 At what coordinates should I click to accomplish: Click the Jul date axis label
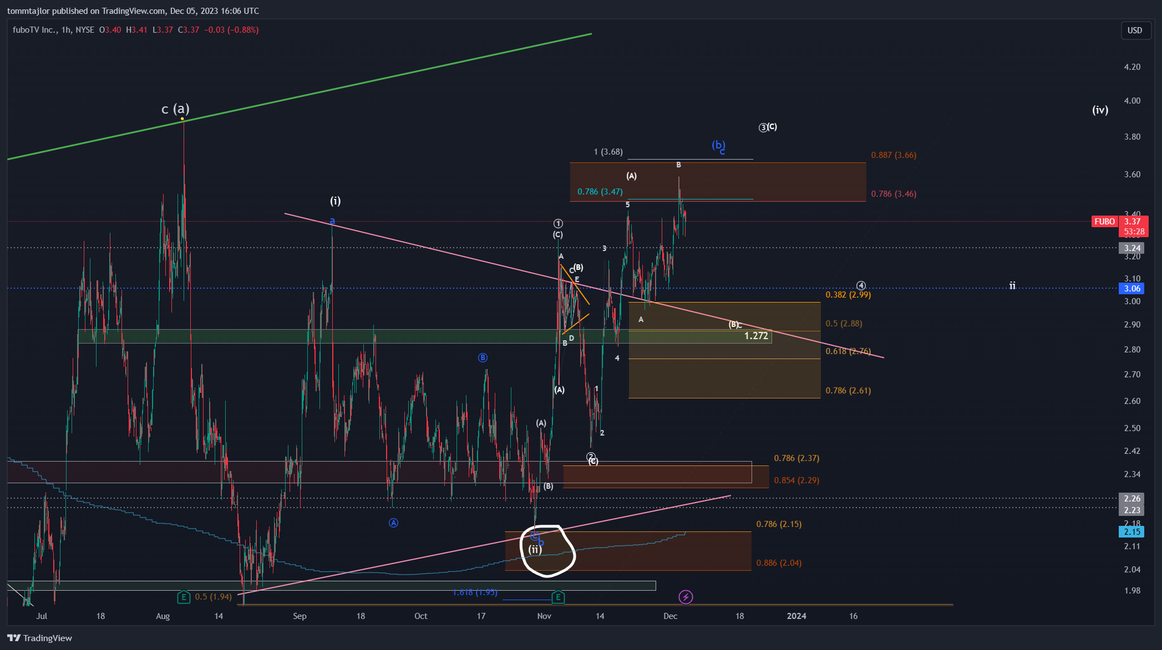42,616
